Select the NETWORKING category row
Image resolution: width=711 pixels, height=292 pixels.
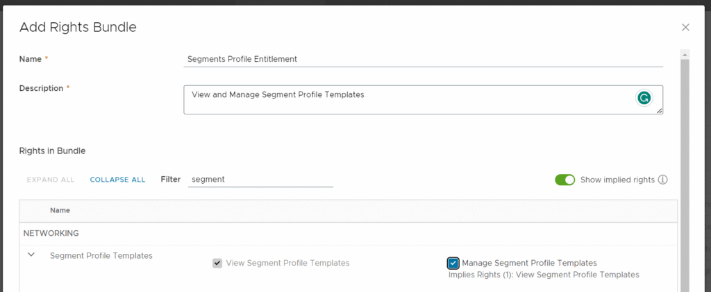(51, 233)
